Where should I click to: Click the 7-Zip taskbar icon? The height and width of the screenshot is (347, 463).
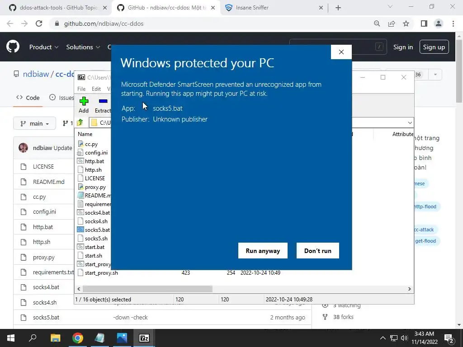pyautogui.click(x=144, y=338)
